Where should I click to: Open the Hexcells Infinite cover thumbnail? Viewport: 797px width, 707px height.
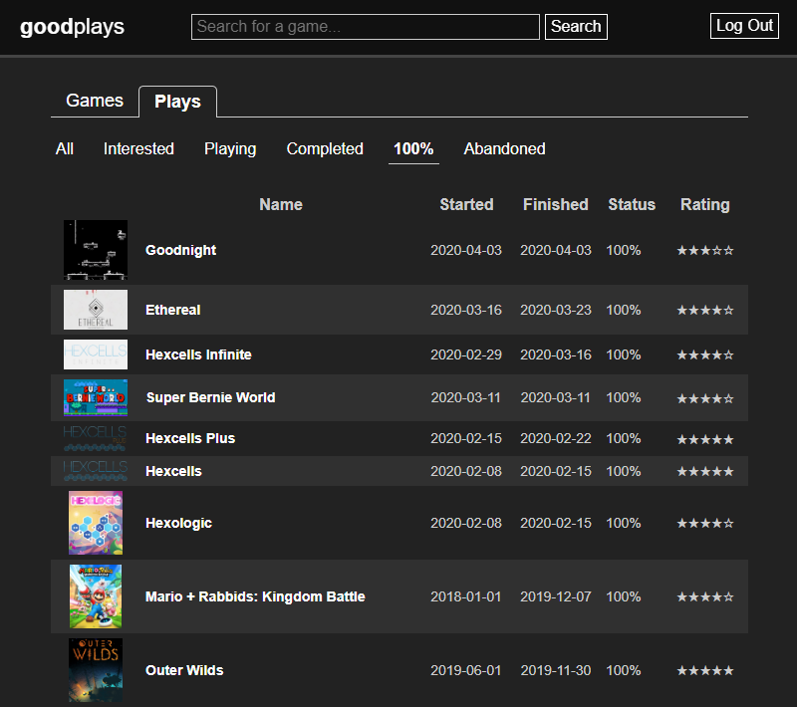96,354
